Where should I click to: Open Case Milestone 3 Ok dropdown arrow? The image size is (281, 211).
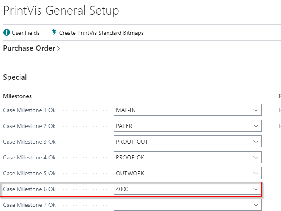pyautogui.click(x=256, y=142)
